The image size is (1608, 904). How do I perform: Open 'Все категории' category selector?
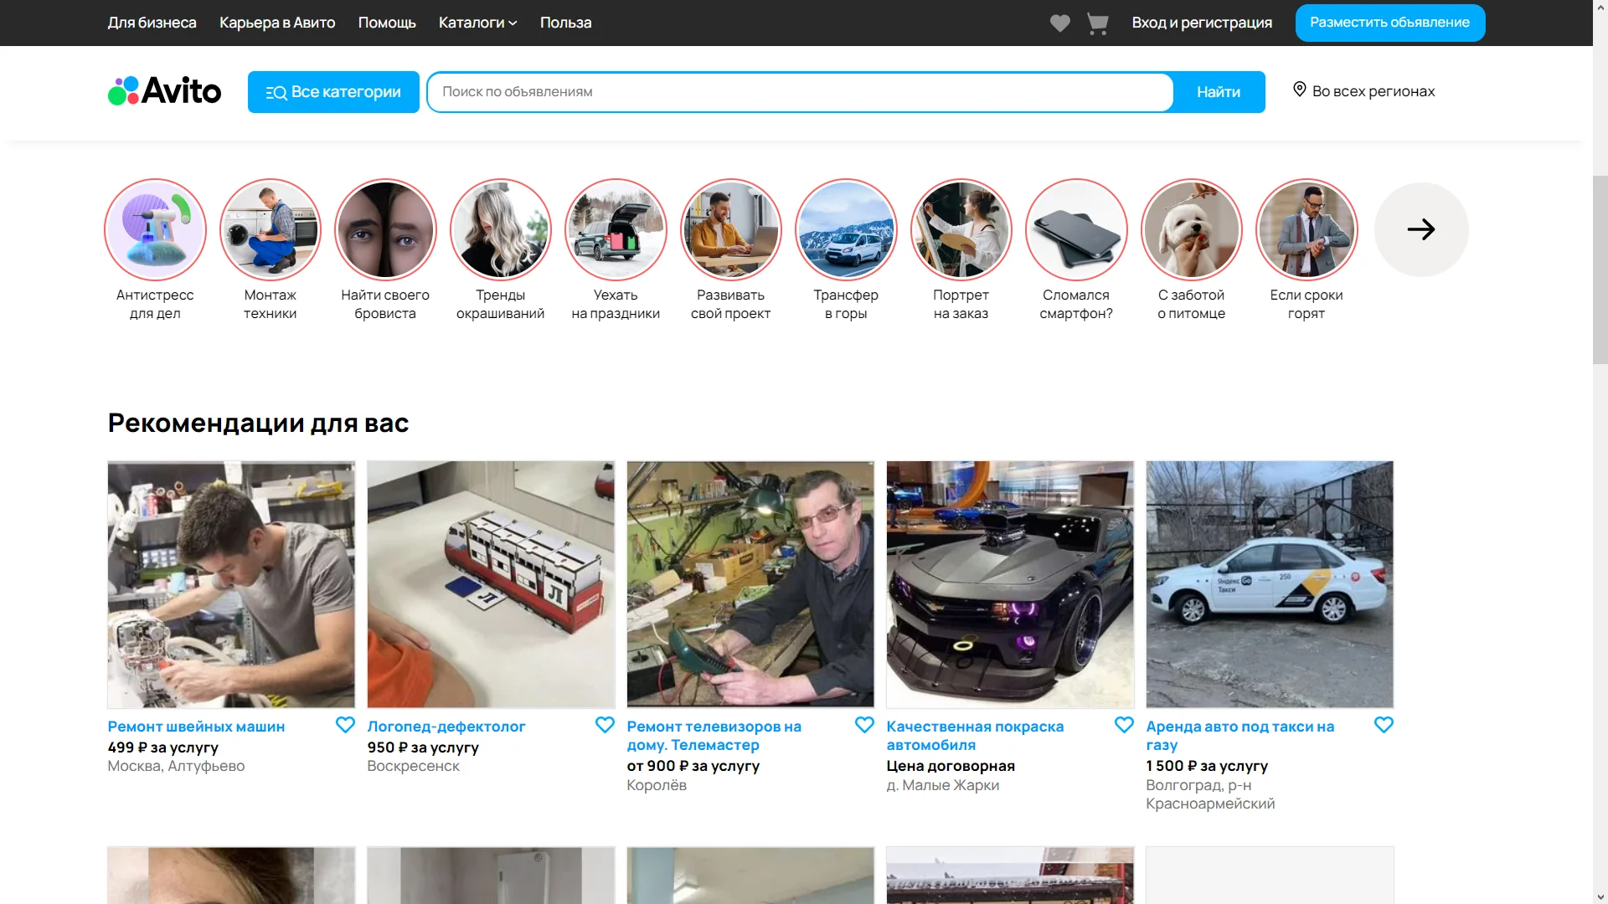click(333, 92)
